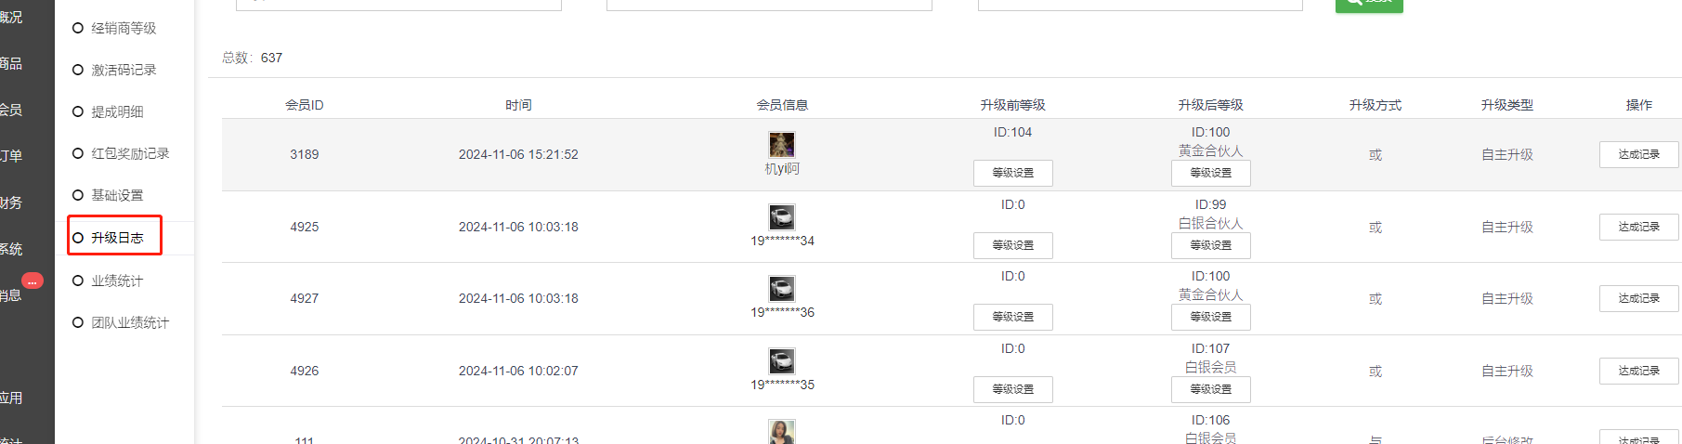Open the 业绩统计 page
The image size is (1682, 444).
tap(117, 281)
